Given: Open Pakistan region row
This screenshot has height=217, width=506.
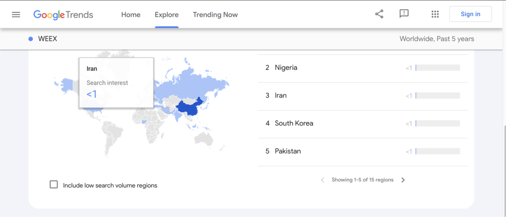Looking at the screenshot, I should [x=288, y=151].
